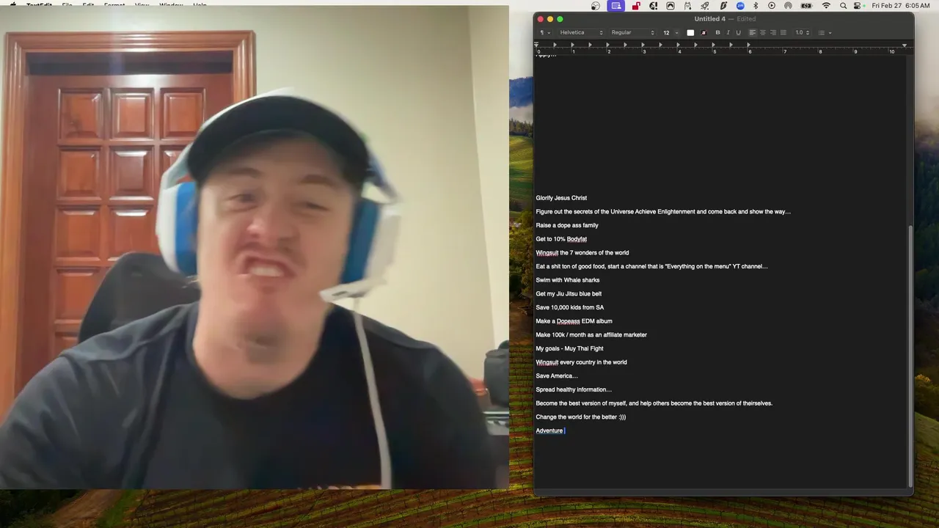The height and width of the screenshot is (528, 939).
Task: Open the Regular typeface dropdown
Action: pyautogui.click(x=632, y=32)
